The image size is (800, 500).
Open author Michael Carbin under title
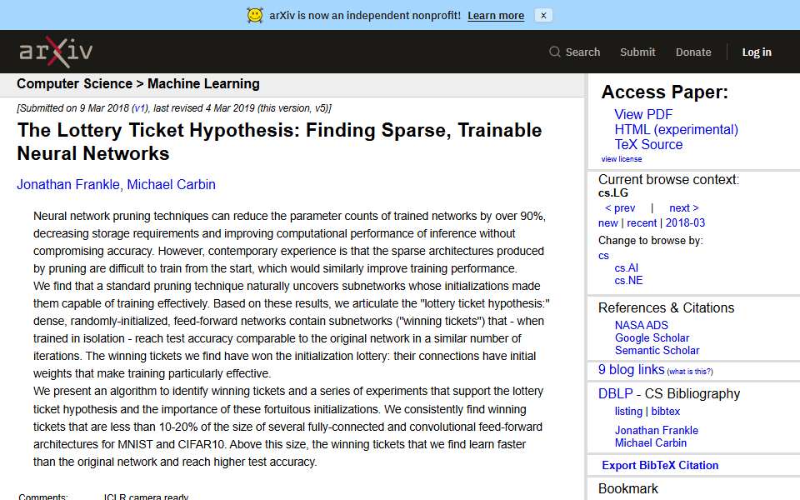(171, 184)
